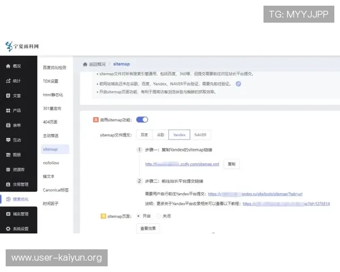Open 301重定向 in the SEO submenu
The height and width of the screenshot is (272, 340).
[52, 108]
